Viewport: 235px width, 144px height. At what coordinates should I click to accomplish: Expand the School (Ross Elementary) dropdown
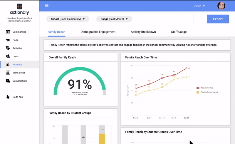[x=68, y=19]
